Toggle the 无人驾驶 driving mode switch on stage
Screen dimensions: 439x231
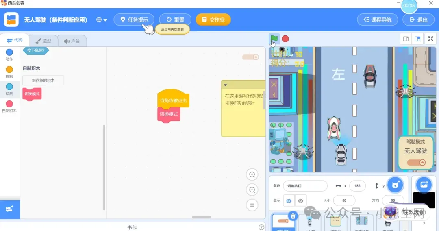(x=416, y=162)
